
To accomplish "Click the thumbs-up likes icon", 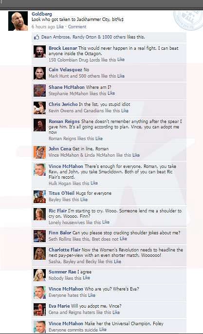I will click(37, 37).
